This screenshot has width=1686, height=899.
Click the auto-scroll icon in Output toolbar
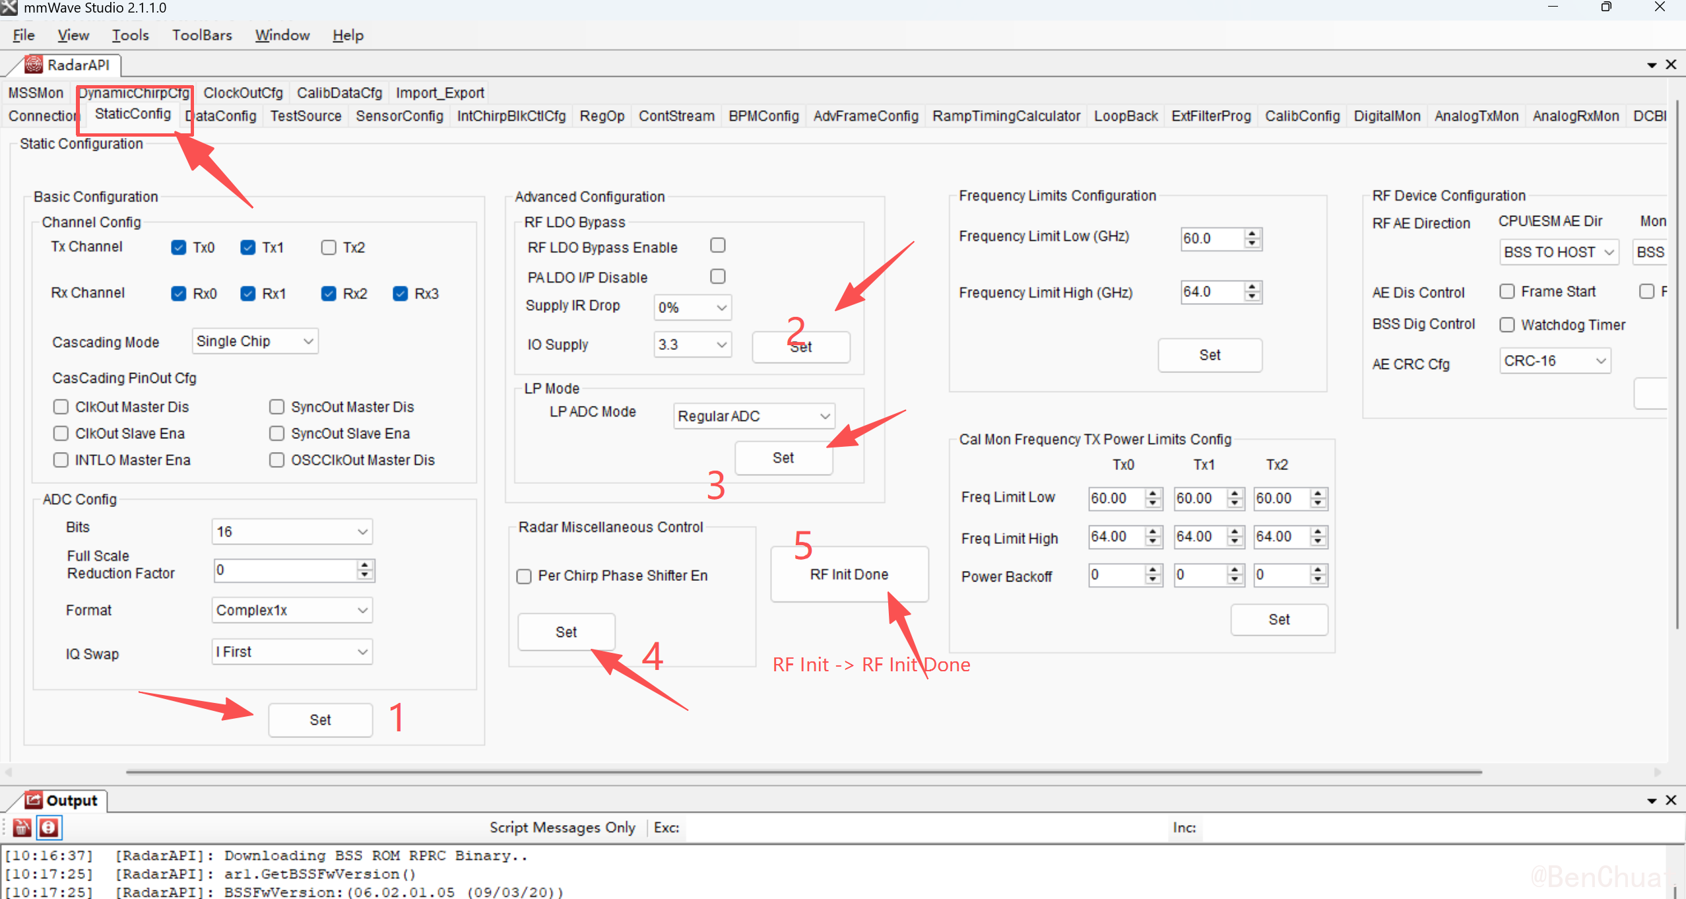pyautogui.click(x=49, y=827)
